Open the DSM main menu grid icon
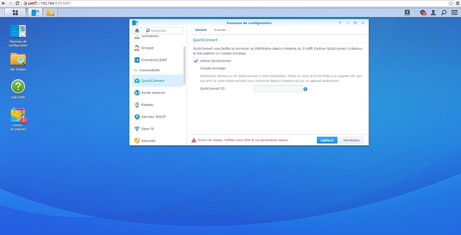The image size is (461, 235). 15,13
